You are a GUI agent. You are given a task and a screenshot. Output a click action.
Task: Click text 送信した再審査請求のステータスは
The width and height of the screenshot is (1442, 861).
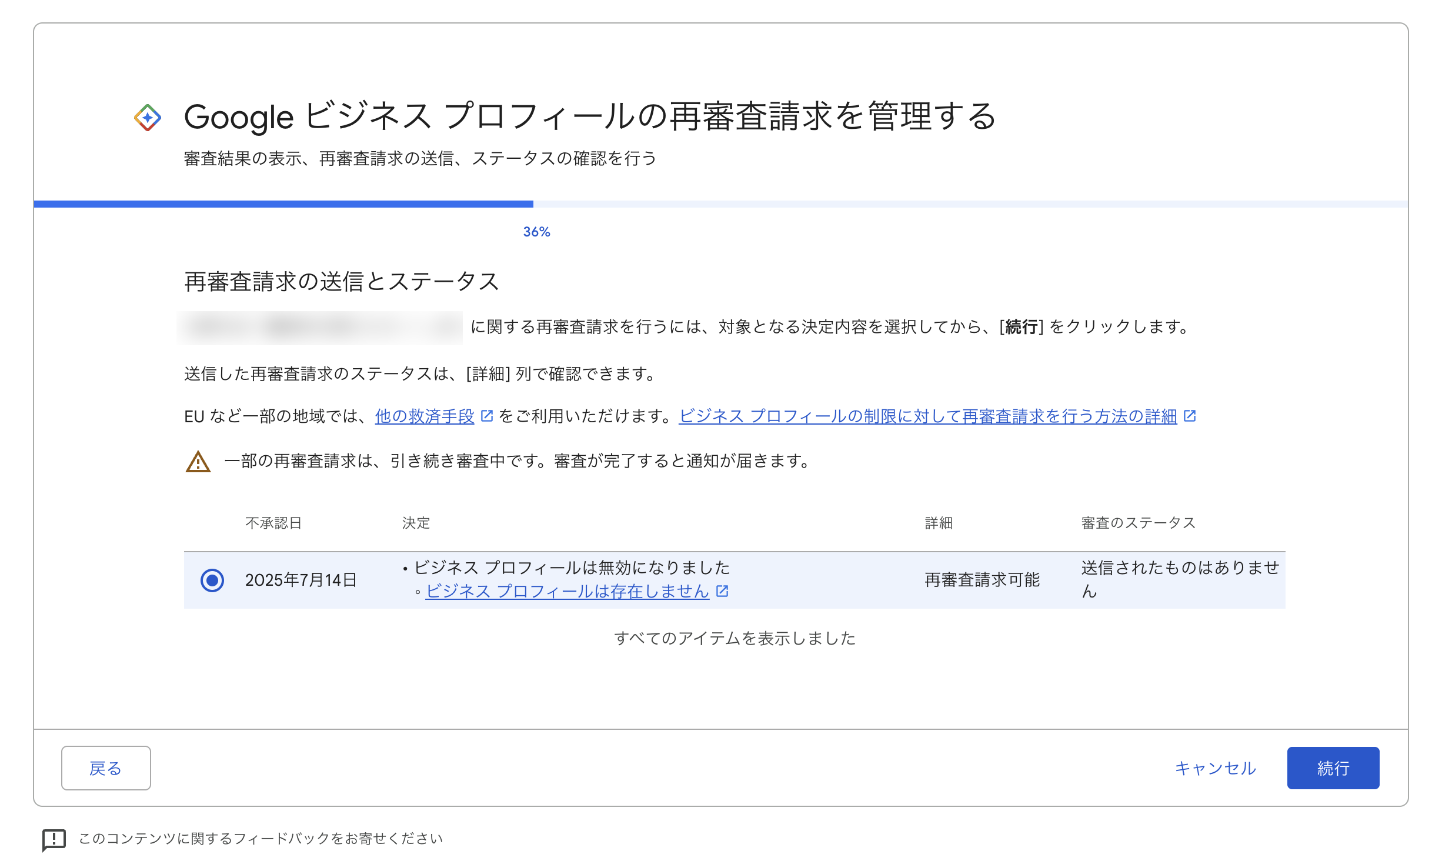pos(316,374)
